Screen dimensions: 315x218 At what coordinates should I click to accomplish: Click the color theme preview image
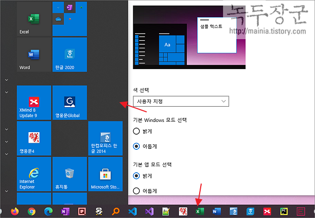tap(189, 37)
